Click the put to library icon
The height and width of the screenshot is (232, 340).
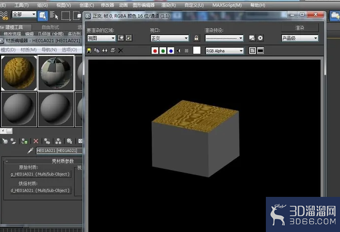click(x=69, y=141)
